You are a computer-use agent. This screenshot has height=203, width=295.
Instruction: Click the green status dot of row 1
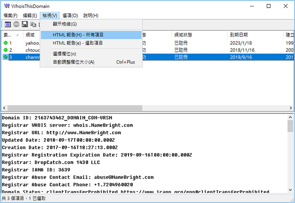(5, 43)
